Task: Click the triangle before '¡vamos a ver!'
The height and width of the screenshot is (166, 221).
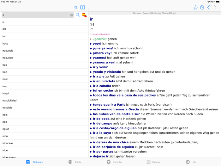Action: pyautogui.click(x=91, y=63)
